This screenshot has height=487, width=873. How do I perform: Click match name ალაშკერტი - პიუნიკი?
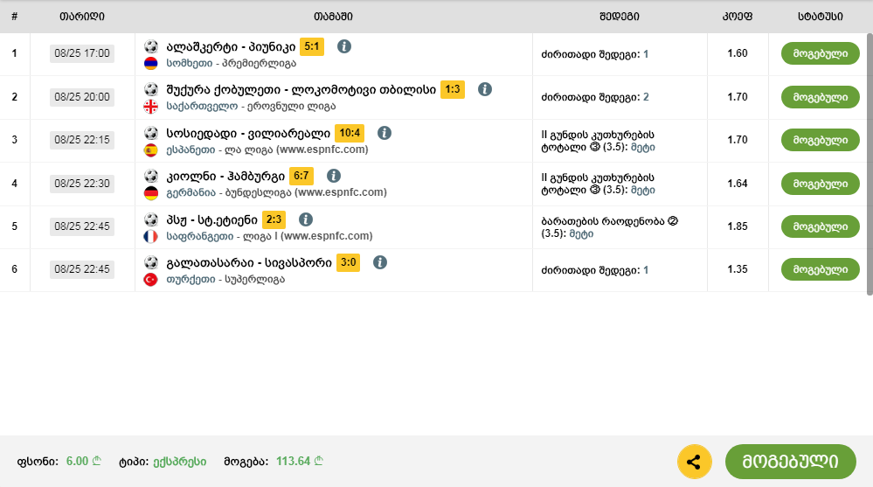(x=231, y=47)
